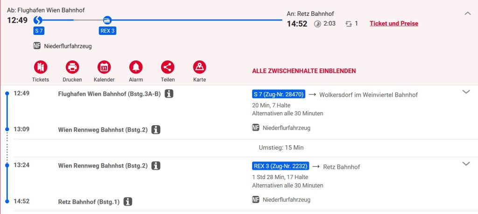Screen dimensions: 478x214
Task: Open the Ticket und Preise link
Action: click(x=394, y=23)
